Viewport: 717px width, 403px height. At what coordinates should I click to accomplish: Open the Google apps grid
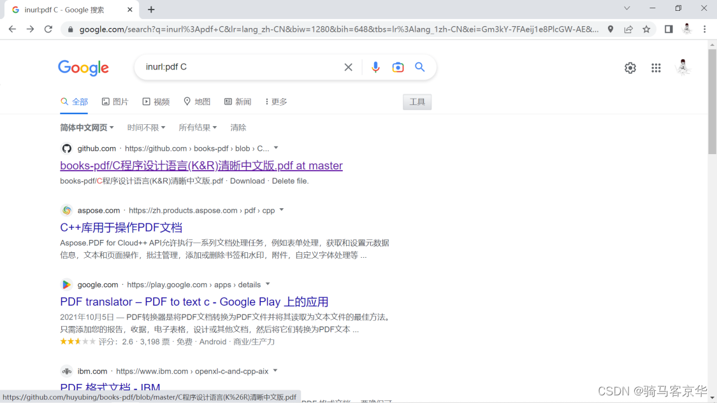click(x=656, y=67)
